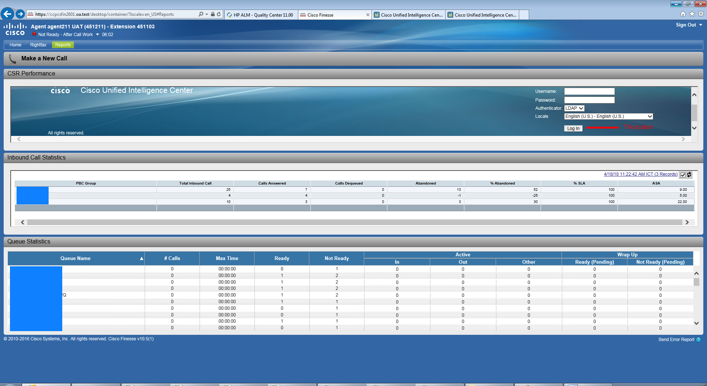The width and height of the screenshot is (707, 386).
Task: Refresh the page with the reload icon
Action: [219, 14]
